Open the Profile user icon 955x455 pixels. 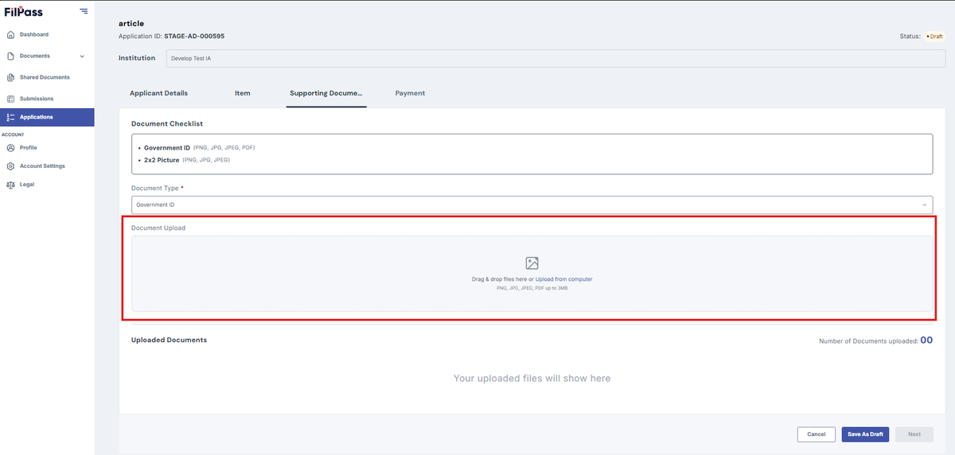(10, 148)
